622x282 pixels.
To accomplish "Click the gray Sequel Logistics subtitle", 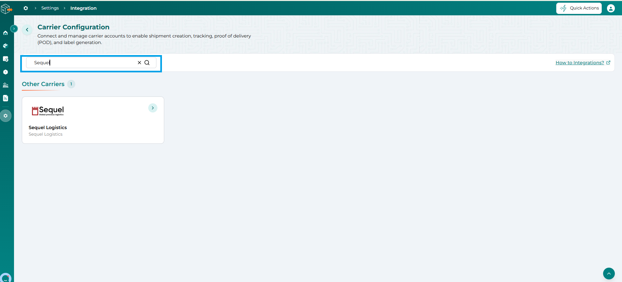I will [x=46, y=134].
